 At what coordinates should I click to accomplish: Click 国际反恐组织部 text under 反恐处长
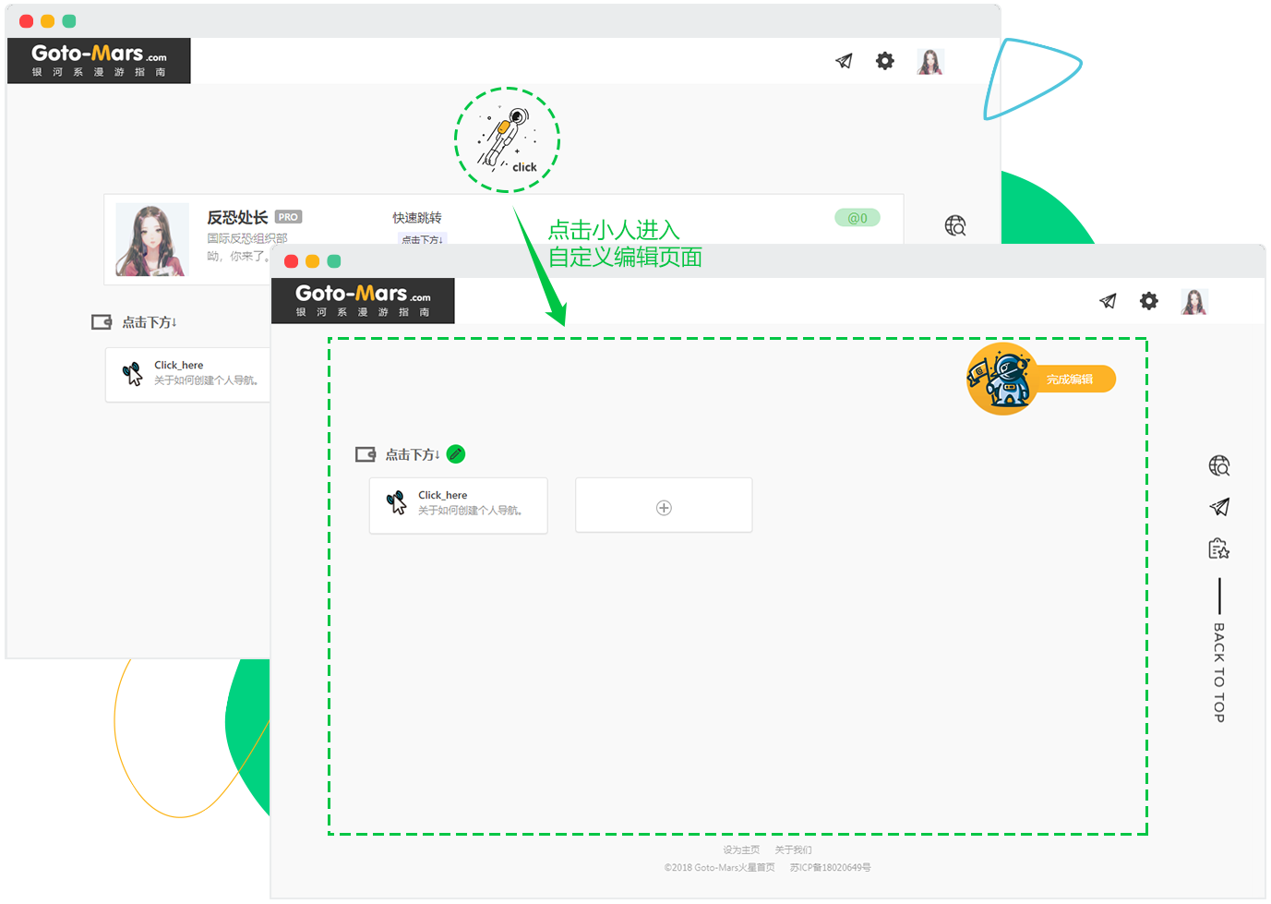click(247, 238)
